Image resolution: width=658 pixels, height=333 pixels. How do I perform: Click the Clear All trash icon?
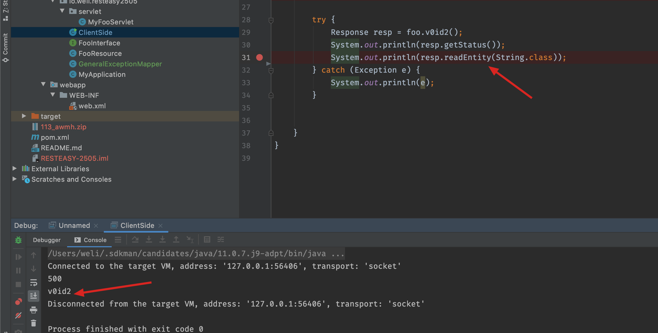tap(34, 323)
